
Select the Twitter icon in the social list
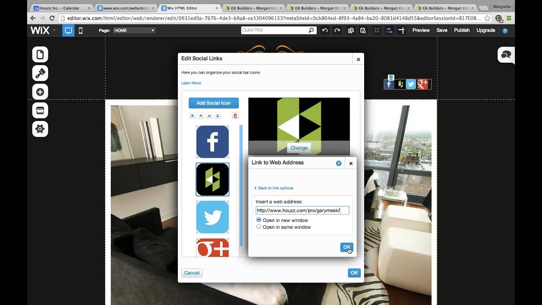pos(212,217)
